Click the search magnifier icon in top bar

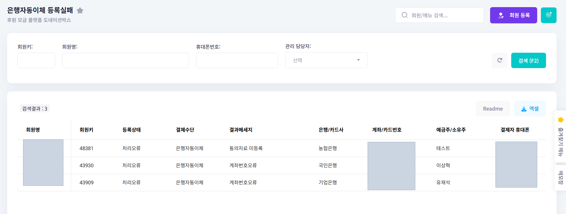click(405, 15)
